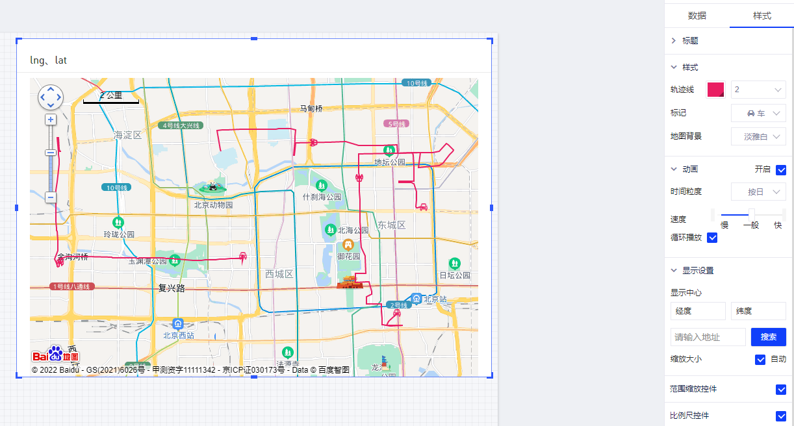794x426 pixels.
Task: Click the Beijing West Railway Station icon
Action: [x=178, y=323]
